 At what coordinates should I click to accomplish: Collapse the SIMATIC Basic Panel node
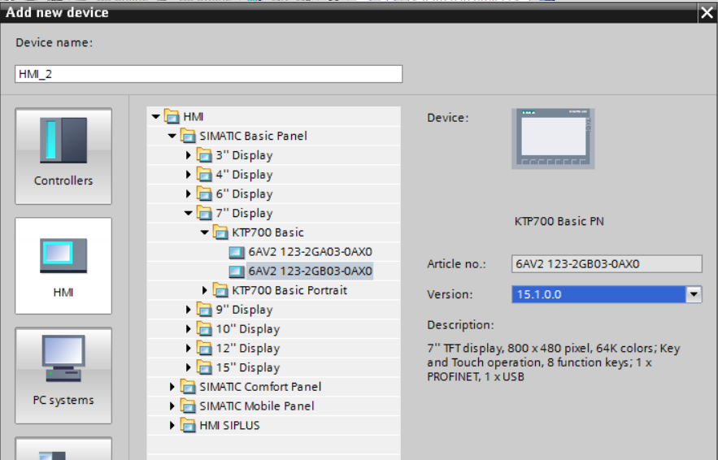point(172,136)
